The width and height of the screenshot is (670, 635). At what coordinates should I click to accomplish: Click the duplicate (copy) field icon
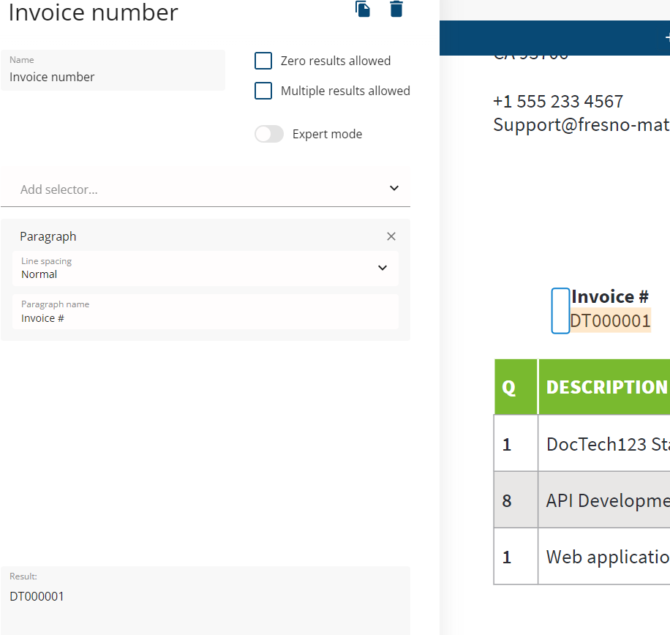pyautogui.click(x=363, y=9)
